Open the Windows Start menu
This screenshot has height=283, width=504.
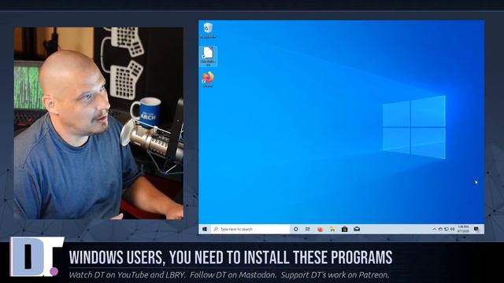[205, 229]
